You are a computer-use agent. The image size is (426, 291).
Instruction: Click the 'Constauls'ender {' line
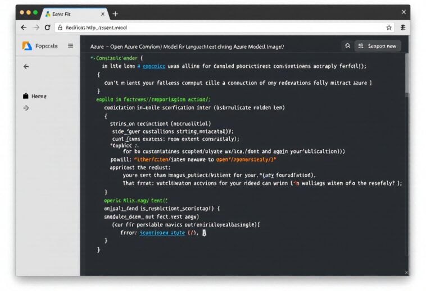117,58
